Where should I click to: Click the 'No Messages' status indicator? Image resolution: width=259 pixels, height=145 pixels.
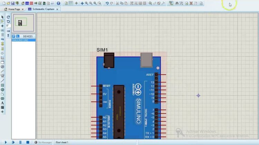tap(43, 142)
